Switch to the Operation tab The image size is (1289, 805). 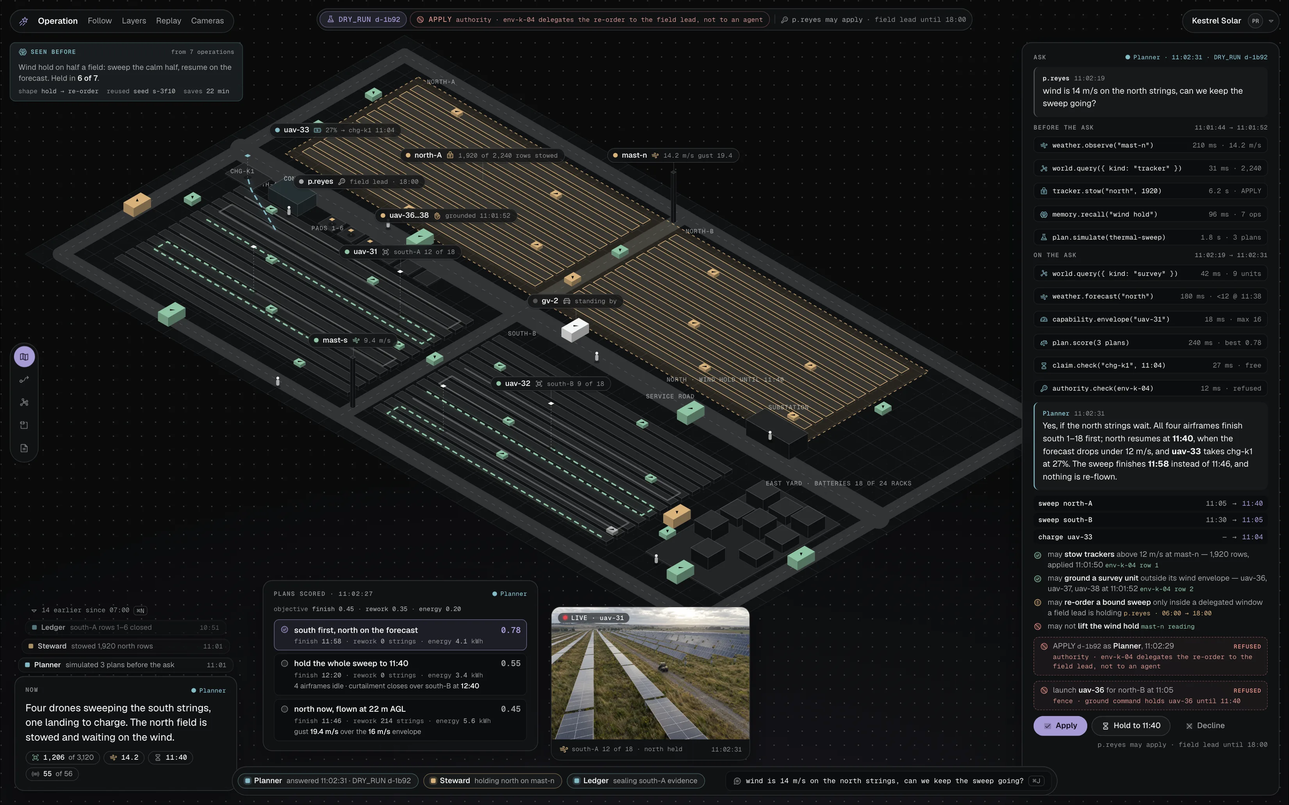tap(57, 21)
